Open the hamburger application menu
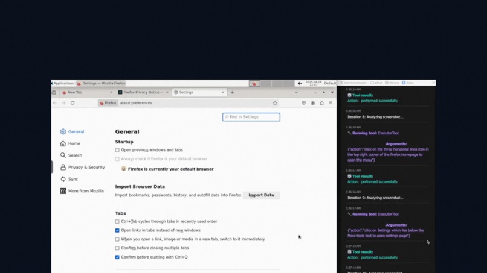The image size is (487, 273). coord(331,103)
